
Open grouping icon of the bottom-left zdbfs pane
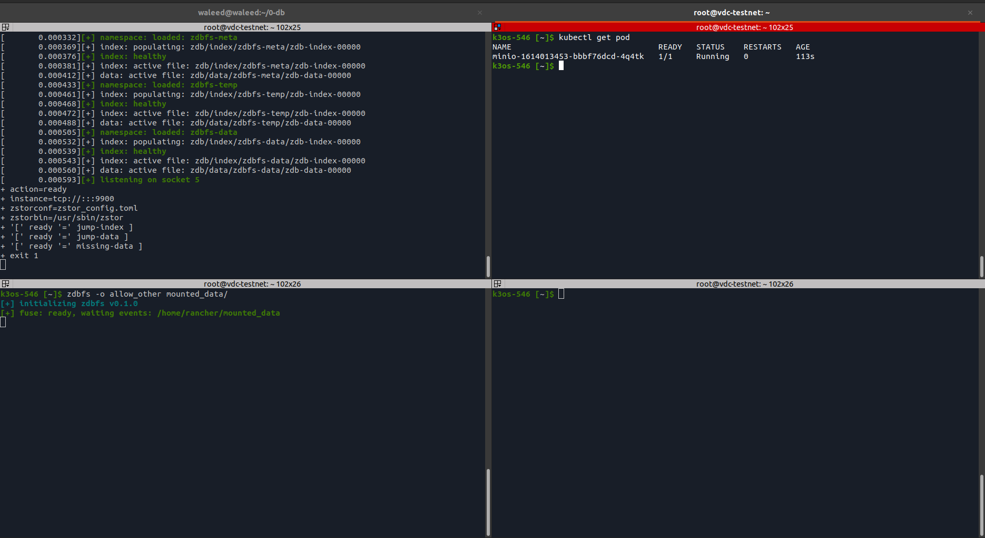(x=6, y=283)
